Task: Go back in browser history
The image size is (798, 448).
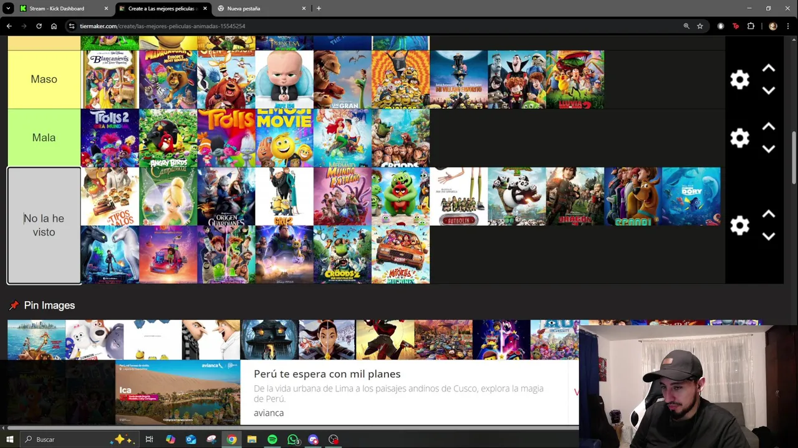Action: 9,26
